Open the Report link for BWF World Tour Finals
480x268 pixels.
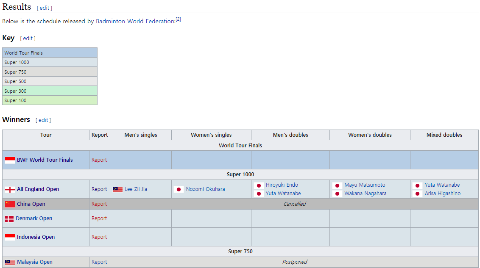(99, 160)
